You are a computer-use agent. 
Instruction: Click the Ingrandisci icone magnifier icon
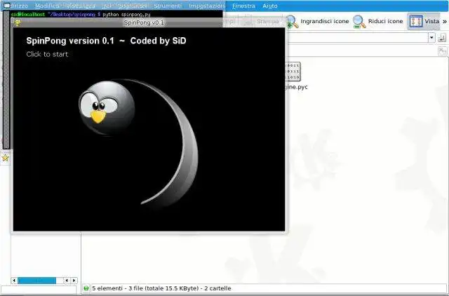pyautogui.click(x=293, y=22)
